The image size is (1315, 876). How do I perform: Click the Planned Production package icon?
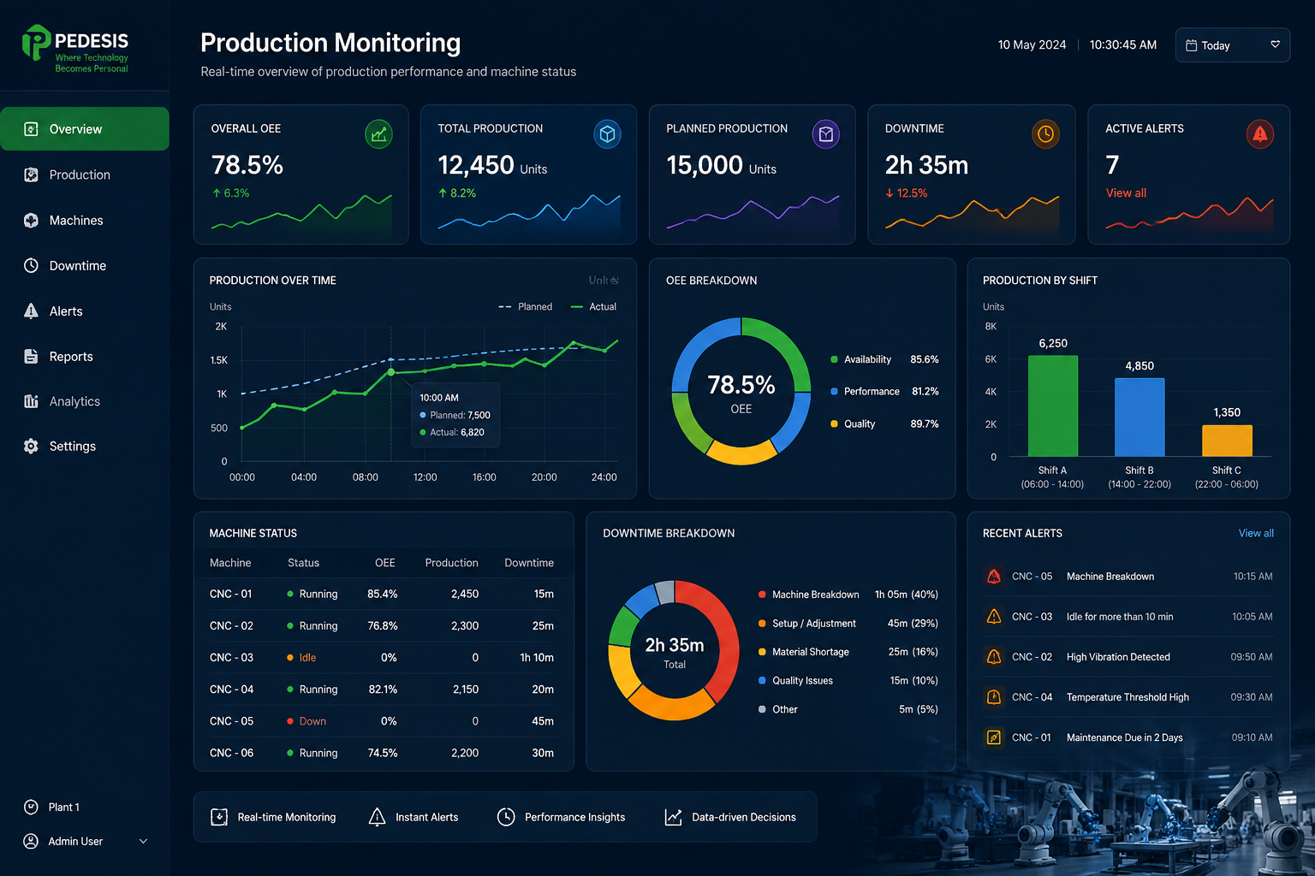pos(826,134)
